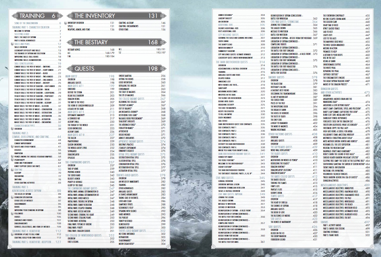Click icon beside Overview: A Place to Call Home

(x=13, y=234)
